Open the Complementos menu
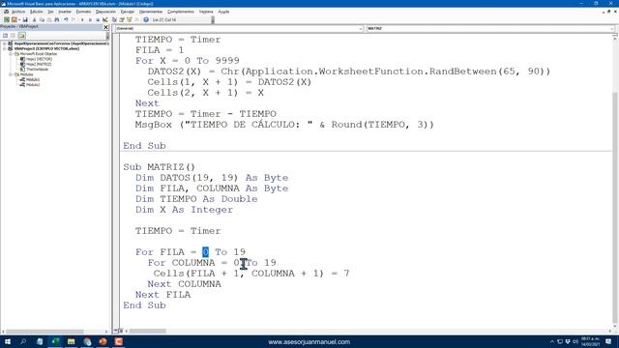The width and height of the screenshot is (619, 348). coord(181,12)
